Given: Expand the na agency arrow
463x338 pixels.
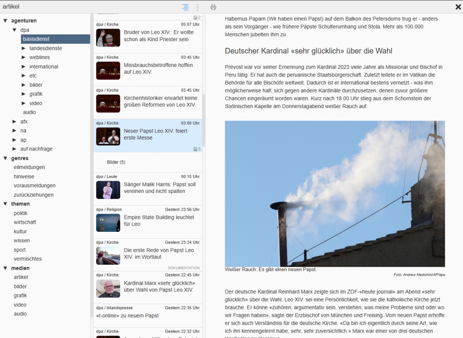Looking at the screenshot, I should point(14,131).
